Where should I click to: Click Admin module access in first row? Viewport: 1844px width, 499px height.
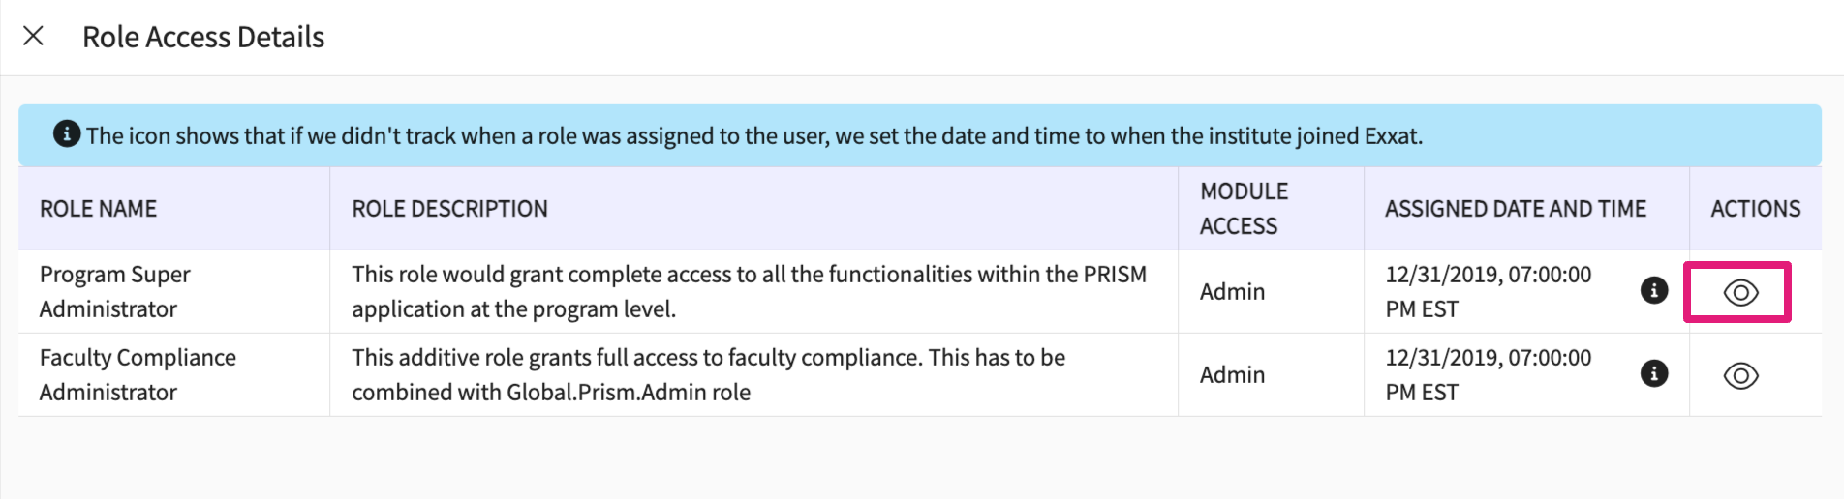[x=1232, y=292]
